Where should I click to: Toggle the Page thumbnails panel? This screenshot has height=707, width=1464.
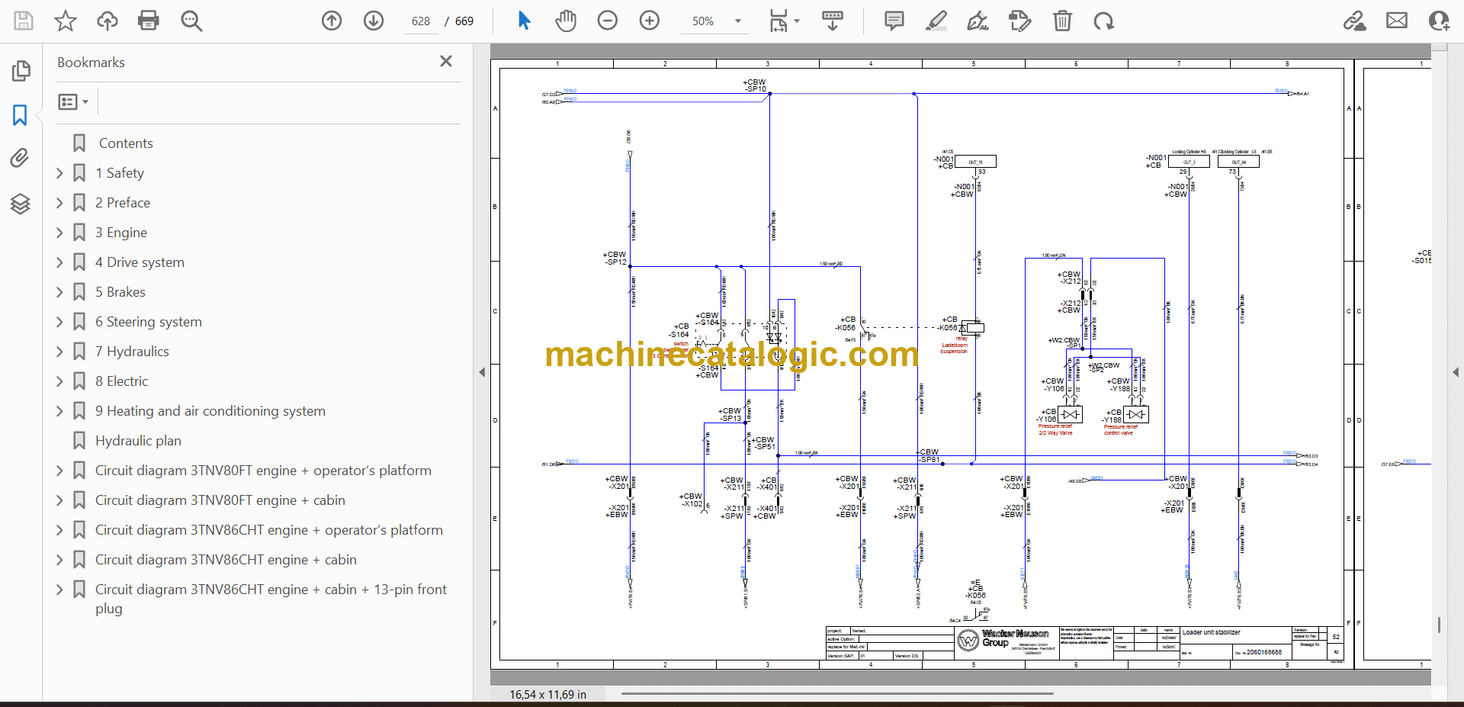tap(21, 71)
